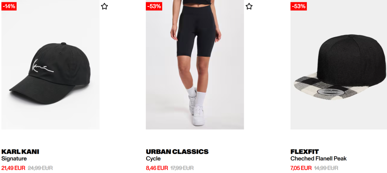This screenshot has height=173, width=387.
Task: Click the crossed-out 14,99 EUR price
Action: (x=326, y=168)
